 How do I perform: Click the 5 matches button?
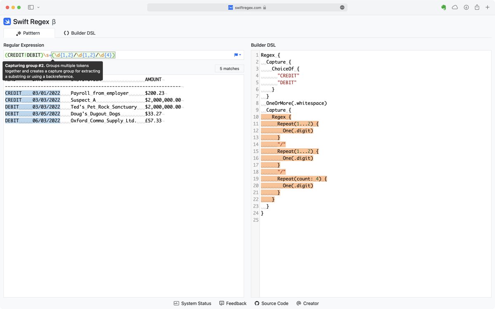[229, 68]
